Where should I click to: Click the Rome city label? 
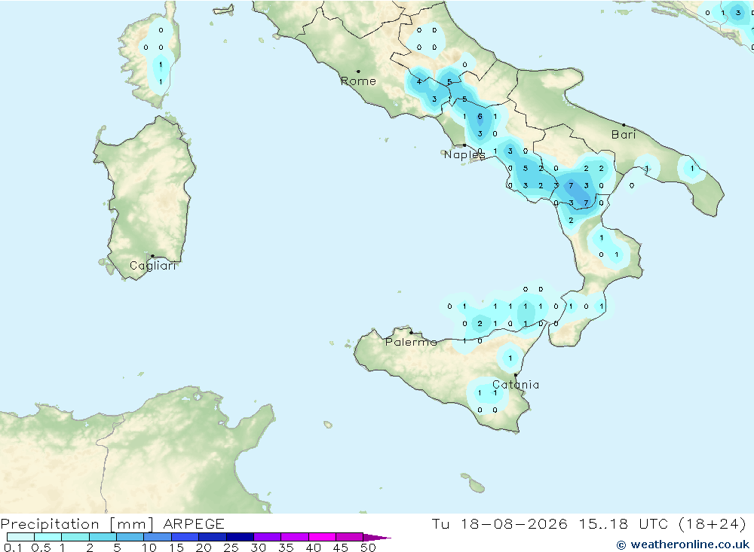tap(358, 81)
